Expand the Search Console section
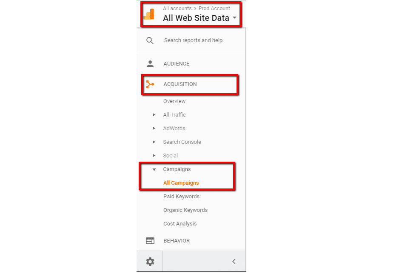Viewport: 405px width, 274px height. tap(154, 142)
